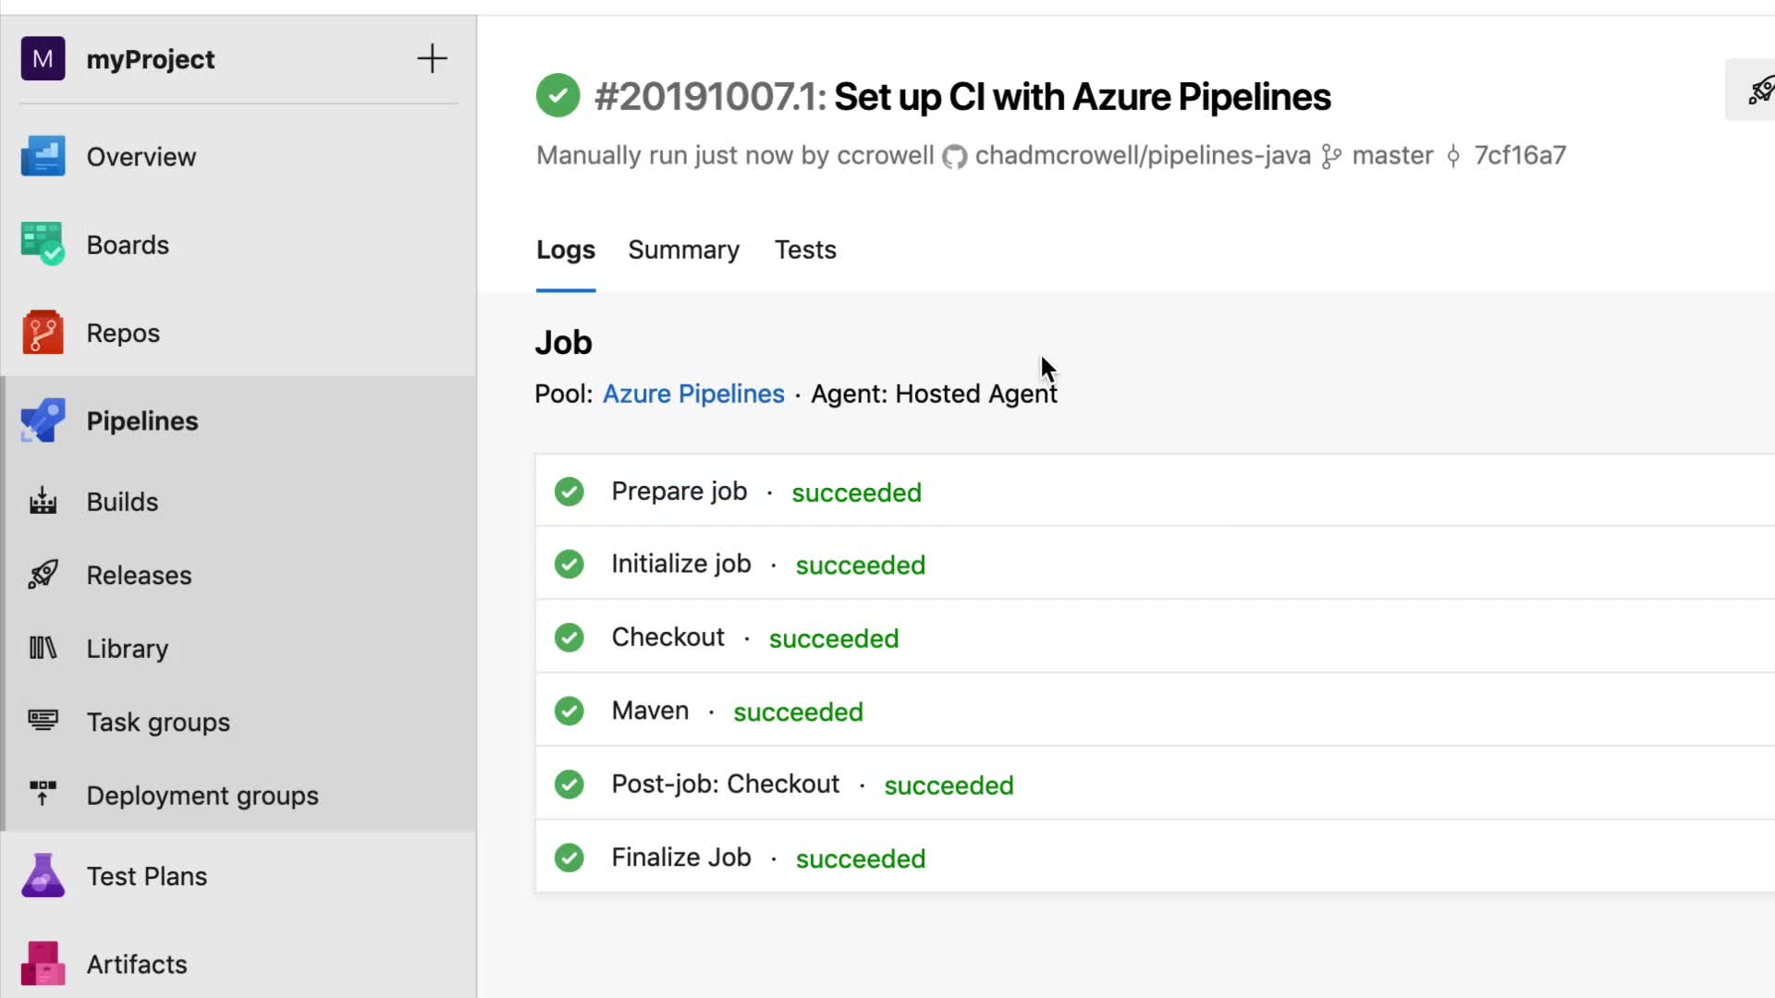Go to Releases via rocket icon
Viewport: 1775px width, 998px height.
click(x=43, y=575)
